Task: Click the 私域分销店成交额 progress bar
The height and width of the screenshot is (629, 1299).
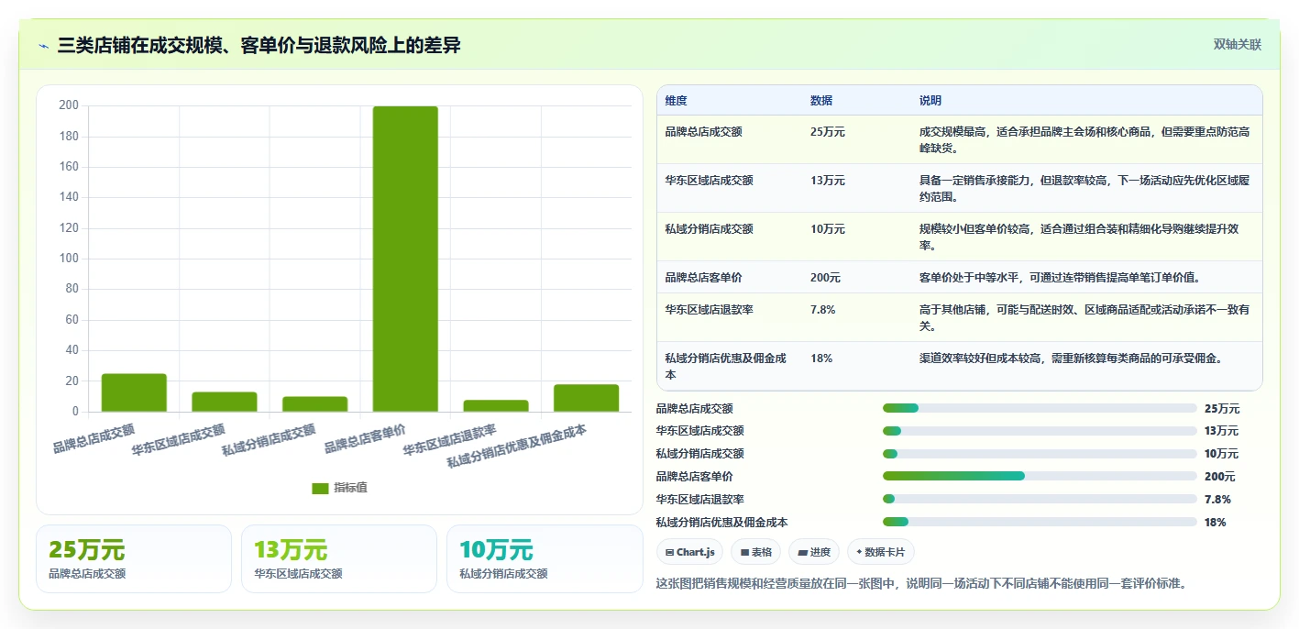Action: point(1040,454)
